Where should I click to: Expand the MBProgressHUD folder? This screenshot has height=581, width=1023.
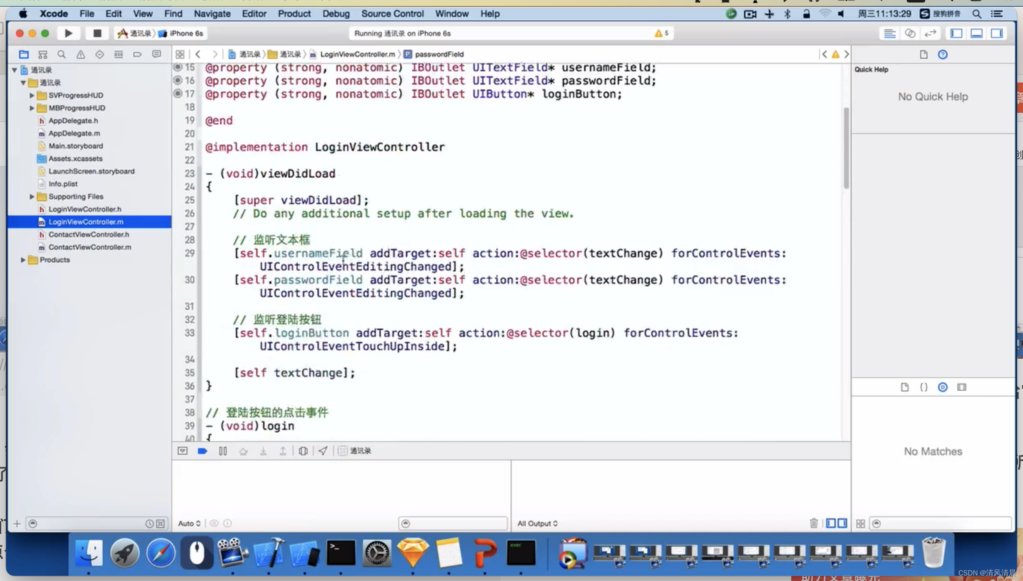32,108
